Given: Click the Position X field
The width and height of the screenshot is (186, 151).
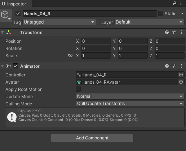Looking at the screenshot, I should (96, 41).
